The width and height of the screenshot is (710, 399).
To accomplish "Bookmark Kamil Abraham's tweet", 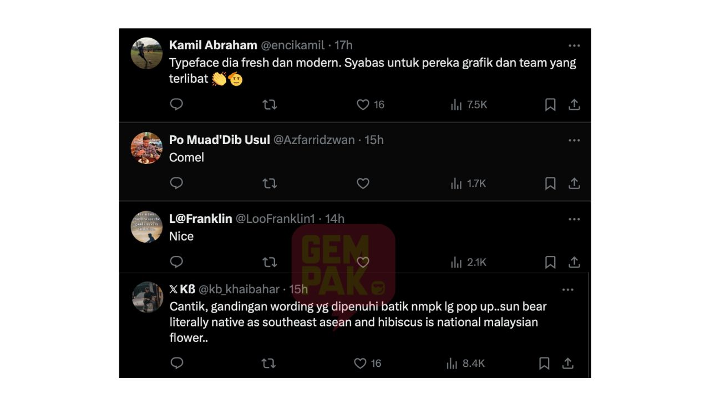I will pyautogui.click(x=550, y=104).
